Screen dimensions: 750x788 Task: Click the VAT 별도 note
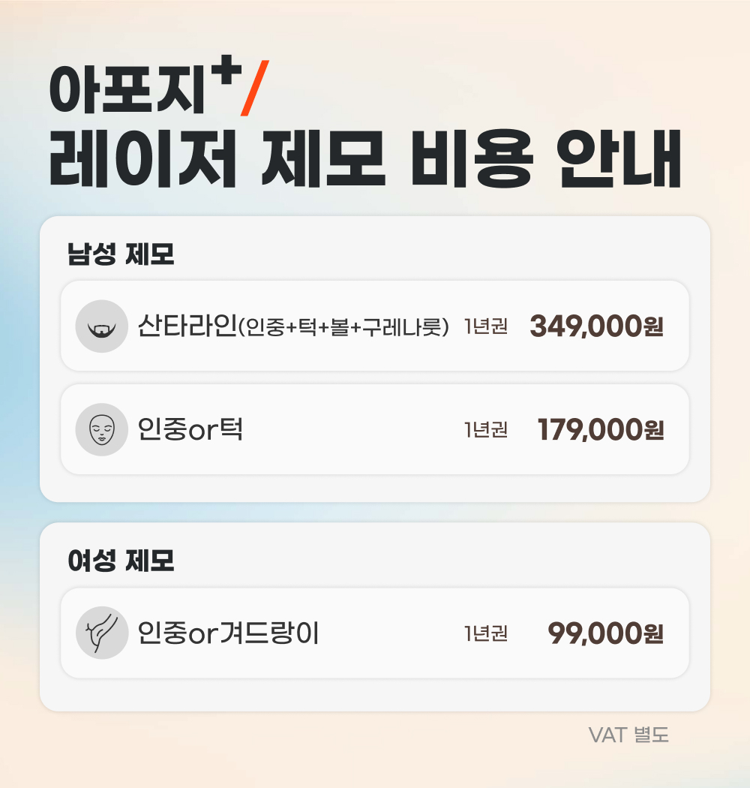tap(628, 735)
